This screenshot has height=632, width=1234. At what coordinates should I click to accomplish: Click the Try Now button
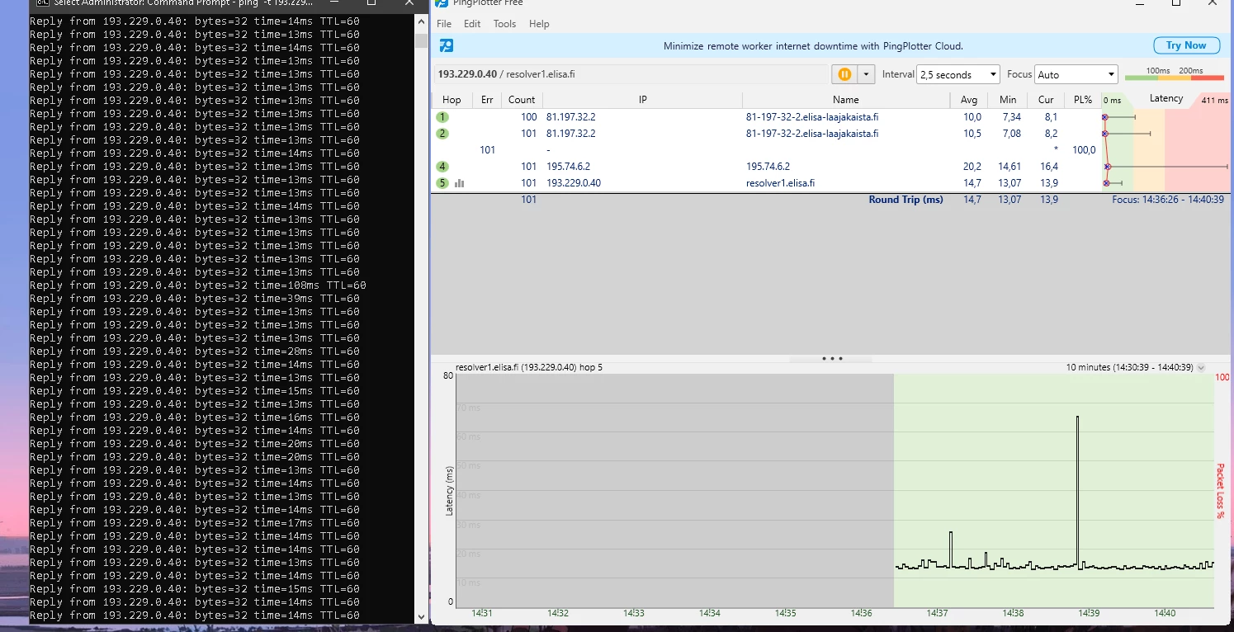[x=1185, y=45]
